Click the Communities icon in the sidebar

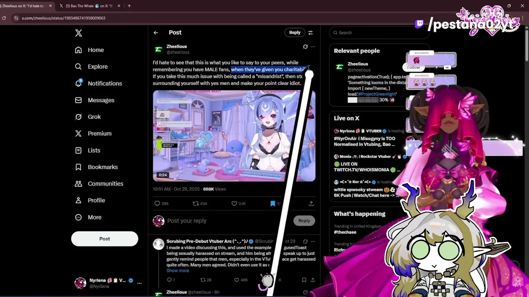coord(78,184)
